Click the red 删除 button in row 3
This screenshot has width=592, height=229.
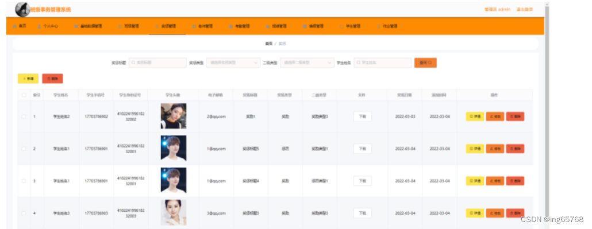516,181
